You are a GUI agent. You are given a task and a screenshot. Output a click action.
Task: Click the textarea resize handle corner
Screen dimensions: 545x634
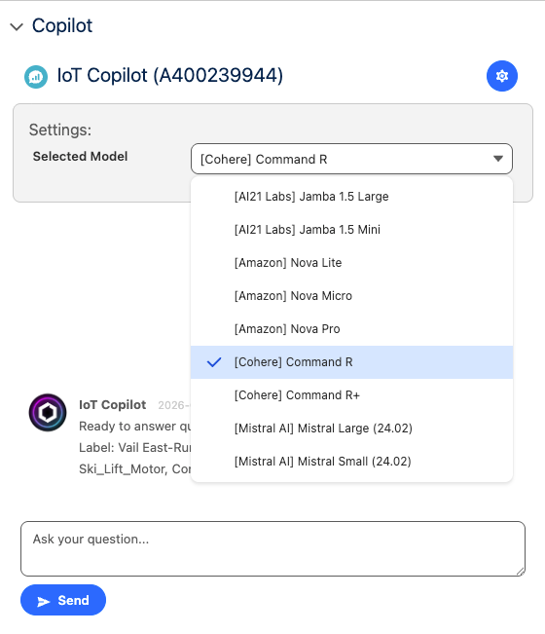coord(521,572)
